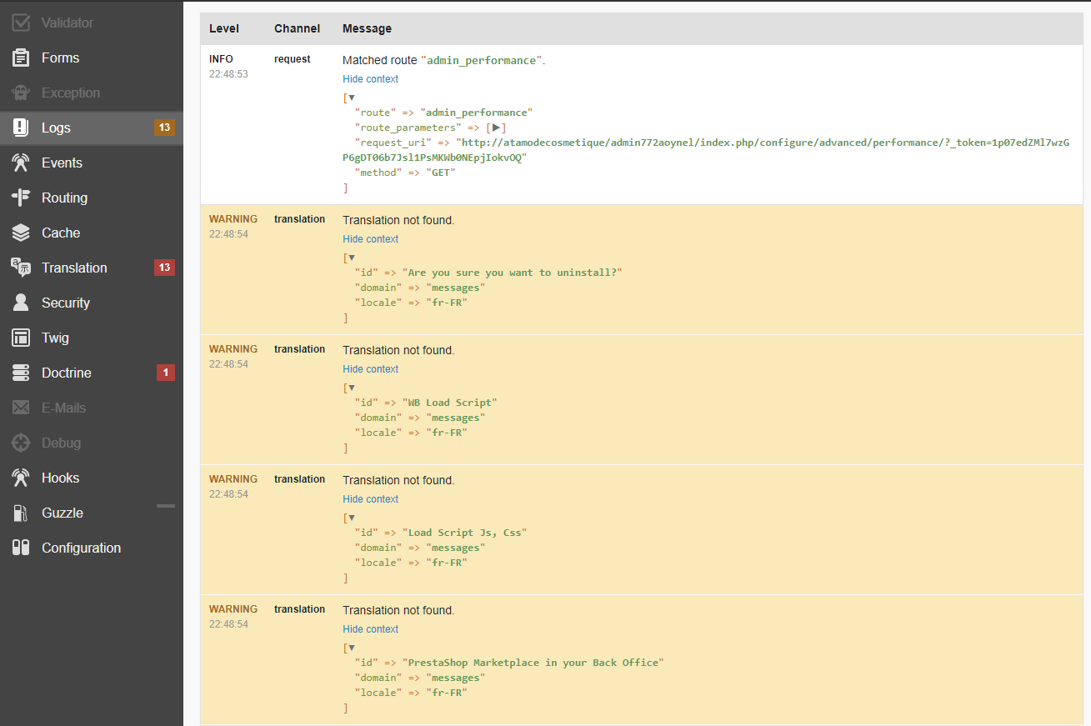Viewport: 1091px width, 726px height.
Task: Select the Logs menu item
Action: 56,128
